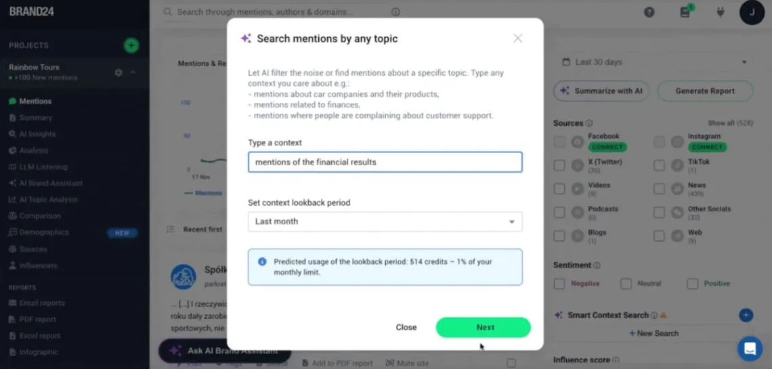Click the blue add Smart Context Search icon
This screenshot has width=772, height=369.
click(746, 315)
